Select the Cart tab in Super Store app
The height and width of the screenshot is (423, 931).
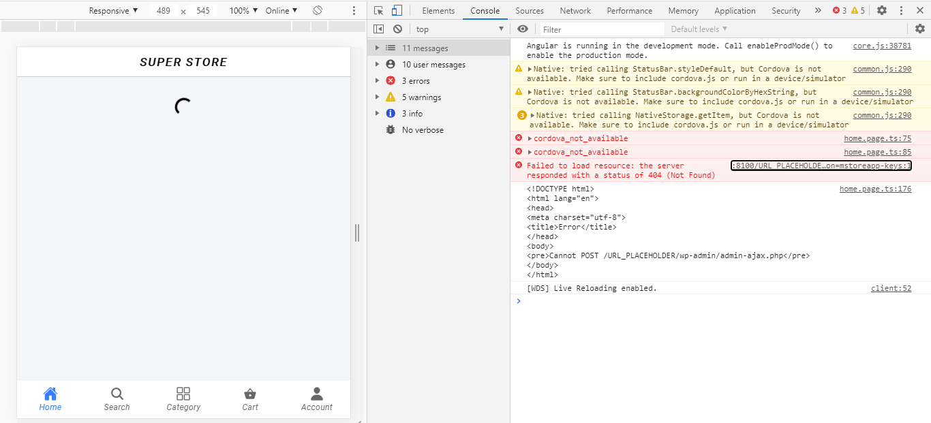tap(249, 398)
